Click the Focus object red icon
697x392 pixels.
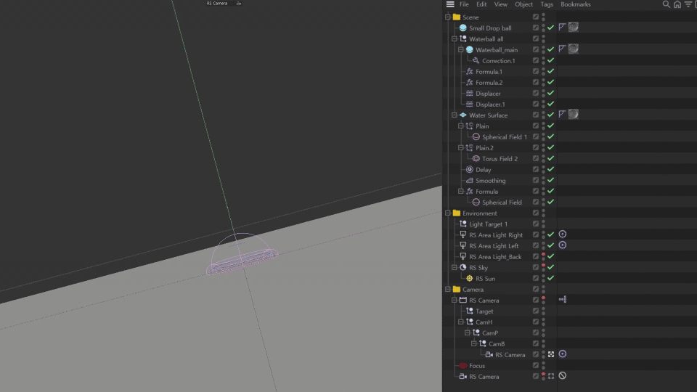tap(462, 365)
